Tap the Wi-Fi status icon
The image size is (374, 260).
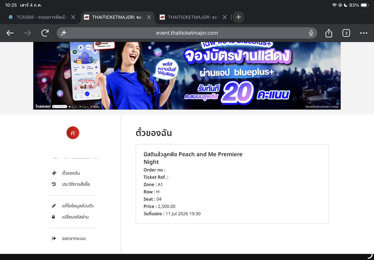tap(334, 5)
